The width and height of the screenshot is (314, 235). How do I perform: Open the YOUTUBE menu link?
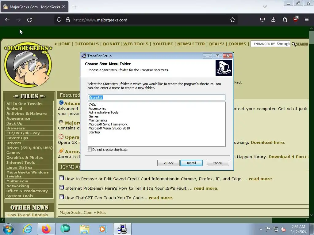click(x=163, y=44)
